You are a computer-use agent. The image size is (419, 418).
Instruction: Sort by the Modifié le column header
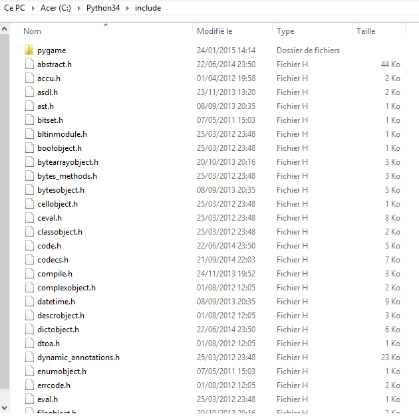pos(214,31)
